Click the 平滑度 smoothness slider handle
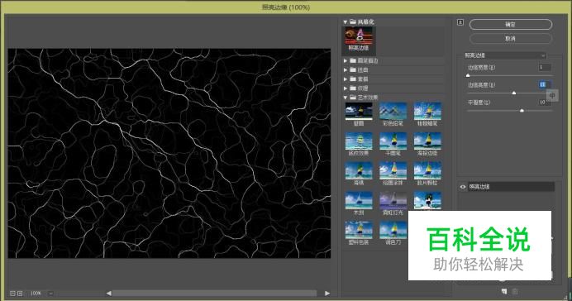Viewport: 572px width, 301px height. [522, 110]
